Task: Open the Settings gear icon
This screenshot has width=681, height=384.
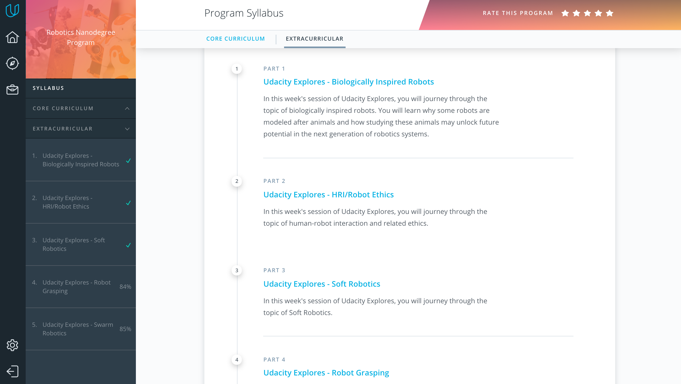Action: 13,345
